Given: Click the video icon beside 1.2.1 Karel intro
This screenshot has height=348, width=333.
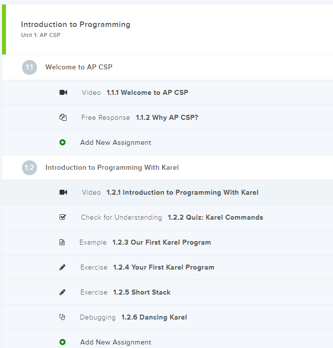Looking at the screenshot, I should coord(63,192).
